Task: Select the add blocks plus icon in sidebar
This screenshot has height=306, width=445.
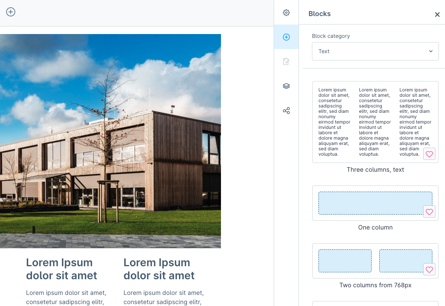Action: pos(286,37)
